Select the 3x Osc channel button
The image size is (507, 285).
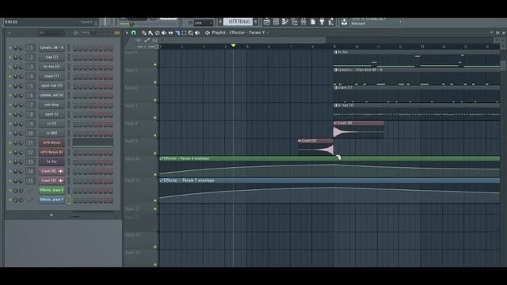[x=51, y=161]
